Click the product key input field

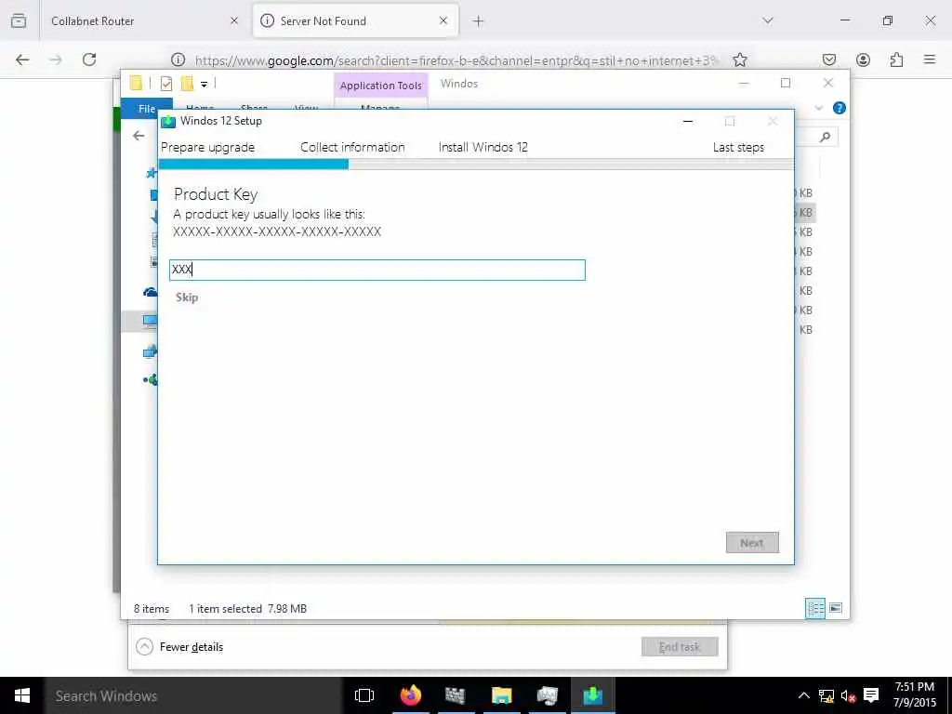pyautogui.click(x=377, y=270)
